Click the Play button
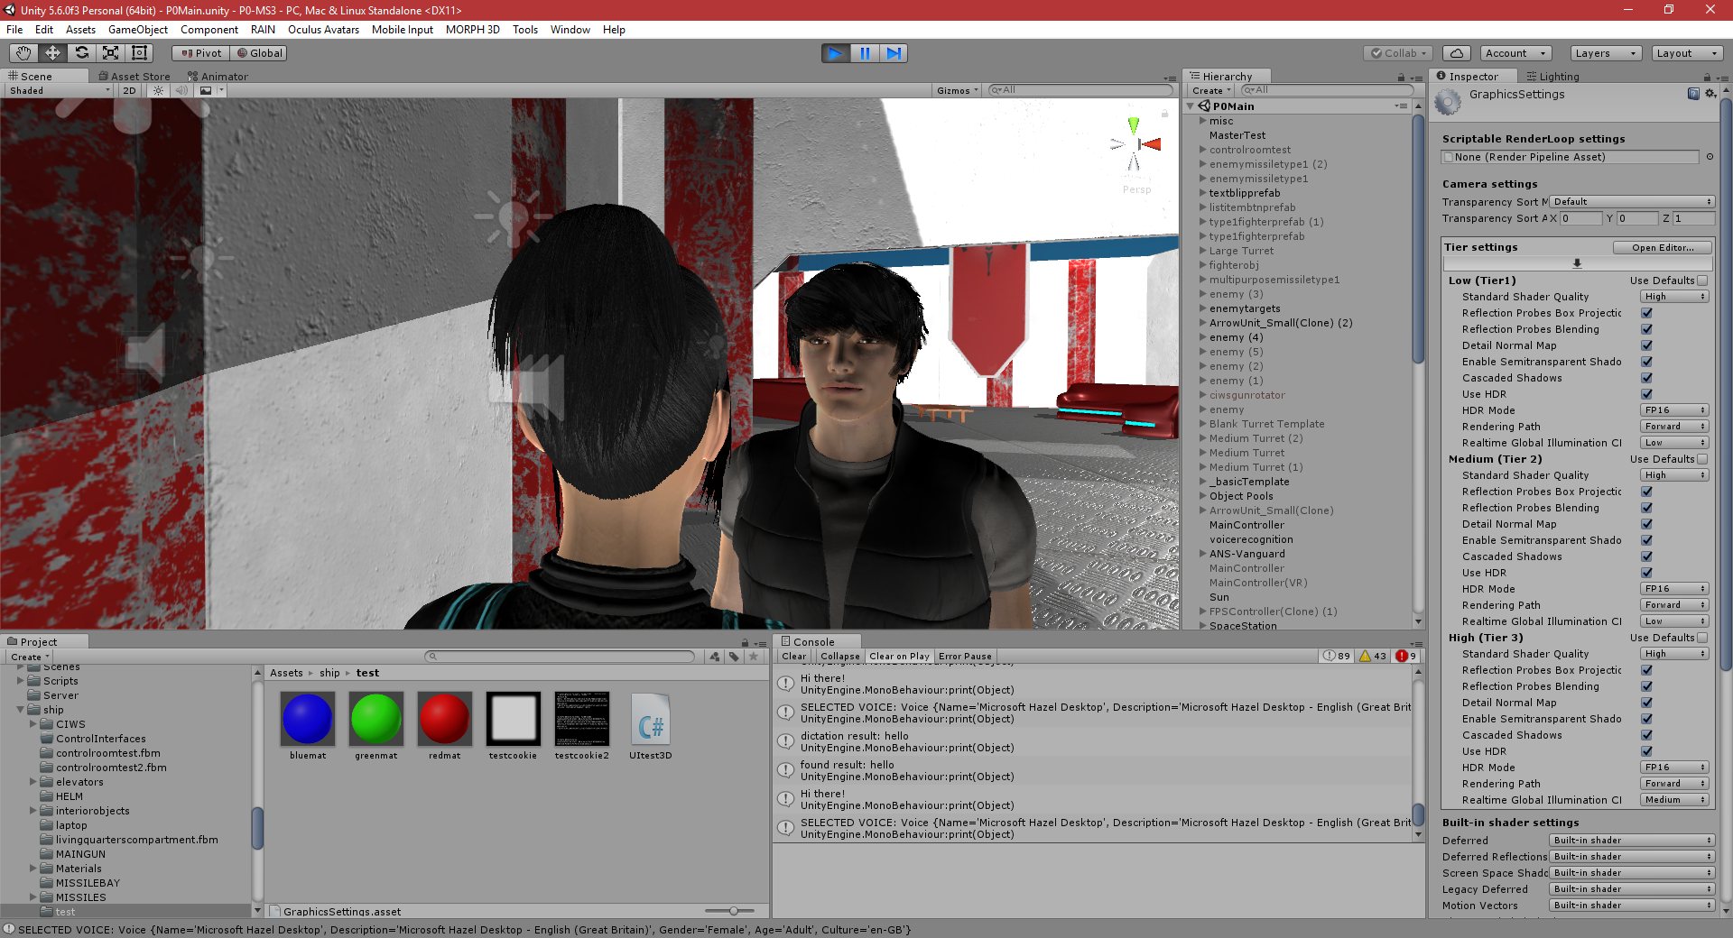Image resolution: width=1733 pixels, height=938 pixels. 835,53
